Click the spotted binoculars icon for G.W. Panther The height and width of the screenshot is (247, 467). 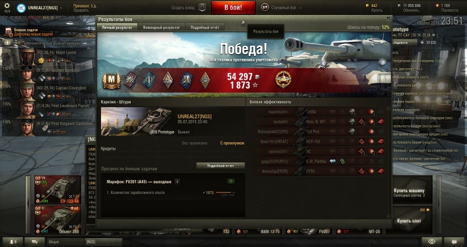pos(333,161)
